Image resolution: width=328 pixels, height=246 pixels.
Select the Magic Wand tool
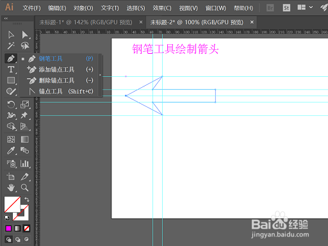[x=11, y=45]
